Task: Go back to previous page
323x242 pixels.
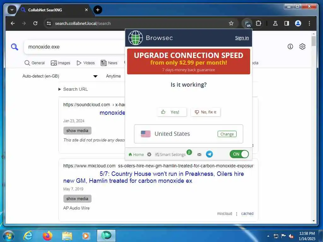Action: point(13,23)
